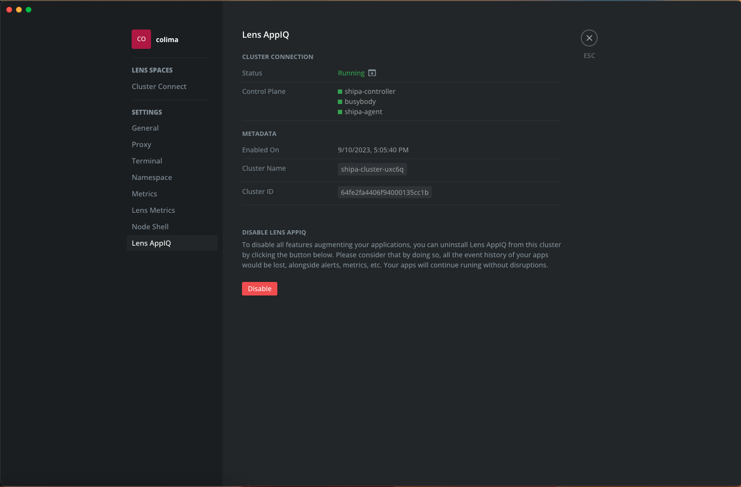
Task: Open the Namespace settings page
Action: click(x=152, y=177)
